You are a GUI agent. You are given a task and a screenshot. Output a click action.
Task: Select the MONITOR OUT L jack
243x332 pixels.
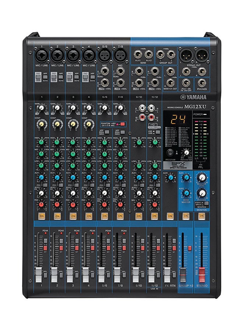click(x=170, y=71)
